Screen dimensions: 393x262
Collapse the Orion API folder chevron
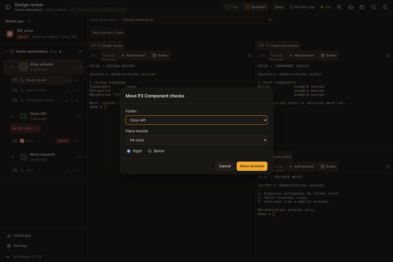12,116
